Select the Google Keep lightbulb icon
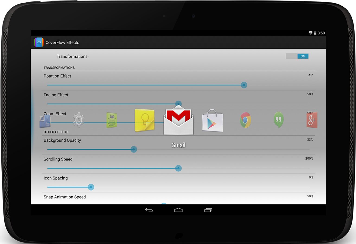Image resolution: width=356 pixels, height=244 pixels. (145, 120)
